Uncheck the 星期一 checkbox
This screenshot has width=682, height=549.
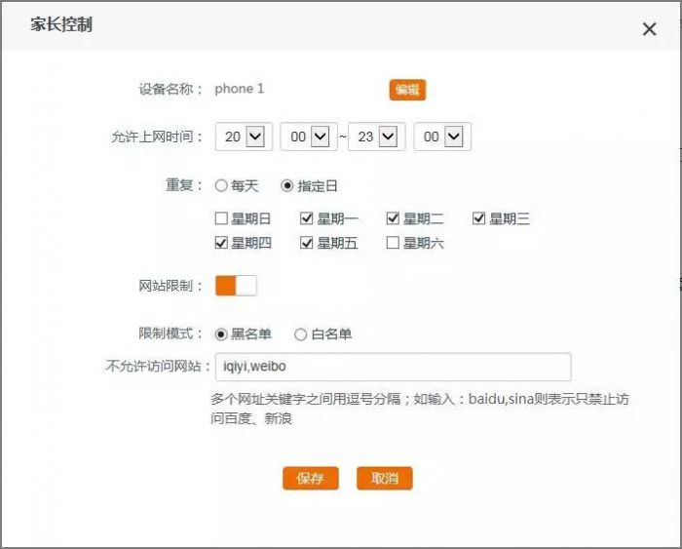point(307,218)
